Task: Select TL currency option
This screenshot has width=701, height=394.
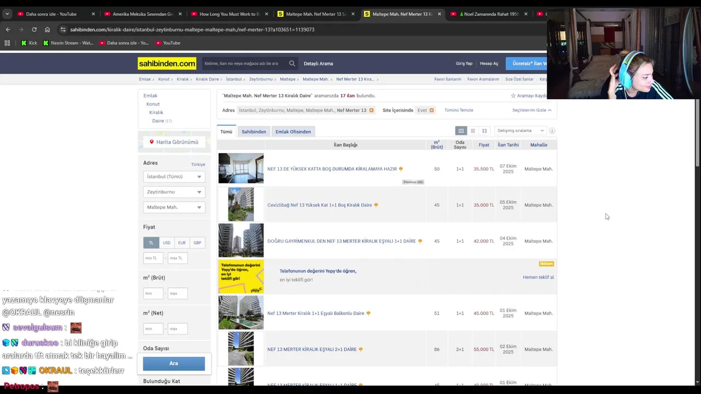Action: click(151, 242)
